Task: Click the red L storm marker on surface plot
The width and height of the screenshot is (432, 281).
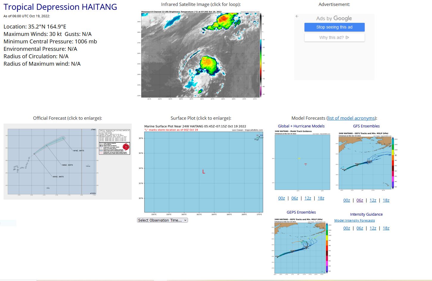Action: pyautogui.click(x=204, y=172)
